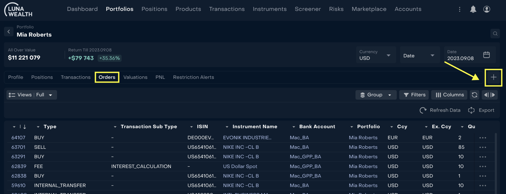The width and height of the screenshot is (506, 194).
Task: Switch to the portfolio Transactions tab
Action: (76, 77)
